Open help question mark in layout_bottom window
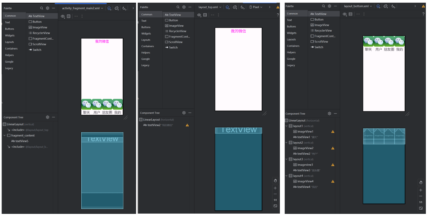The height and width of the screenshot is (216, 428). (423, 14)
